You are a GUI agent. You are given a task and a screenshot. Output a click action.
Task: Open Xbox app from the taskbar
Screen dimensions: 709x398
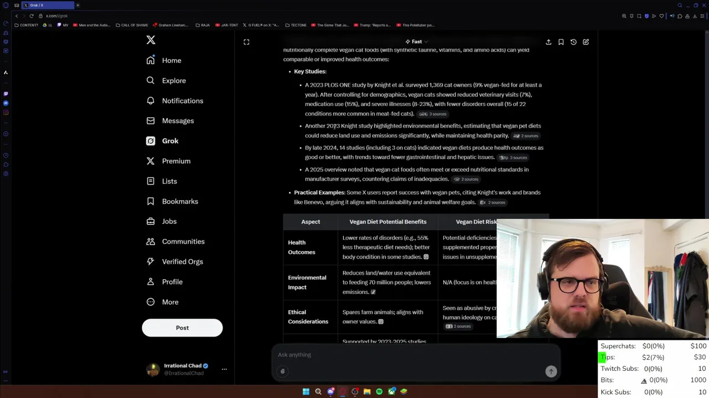click(x=392, y=391)
